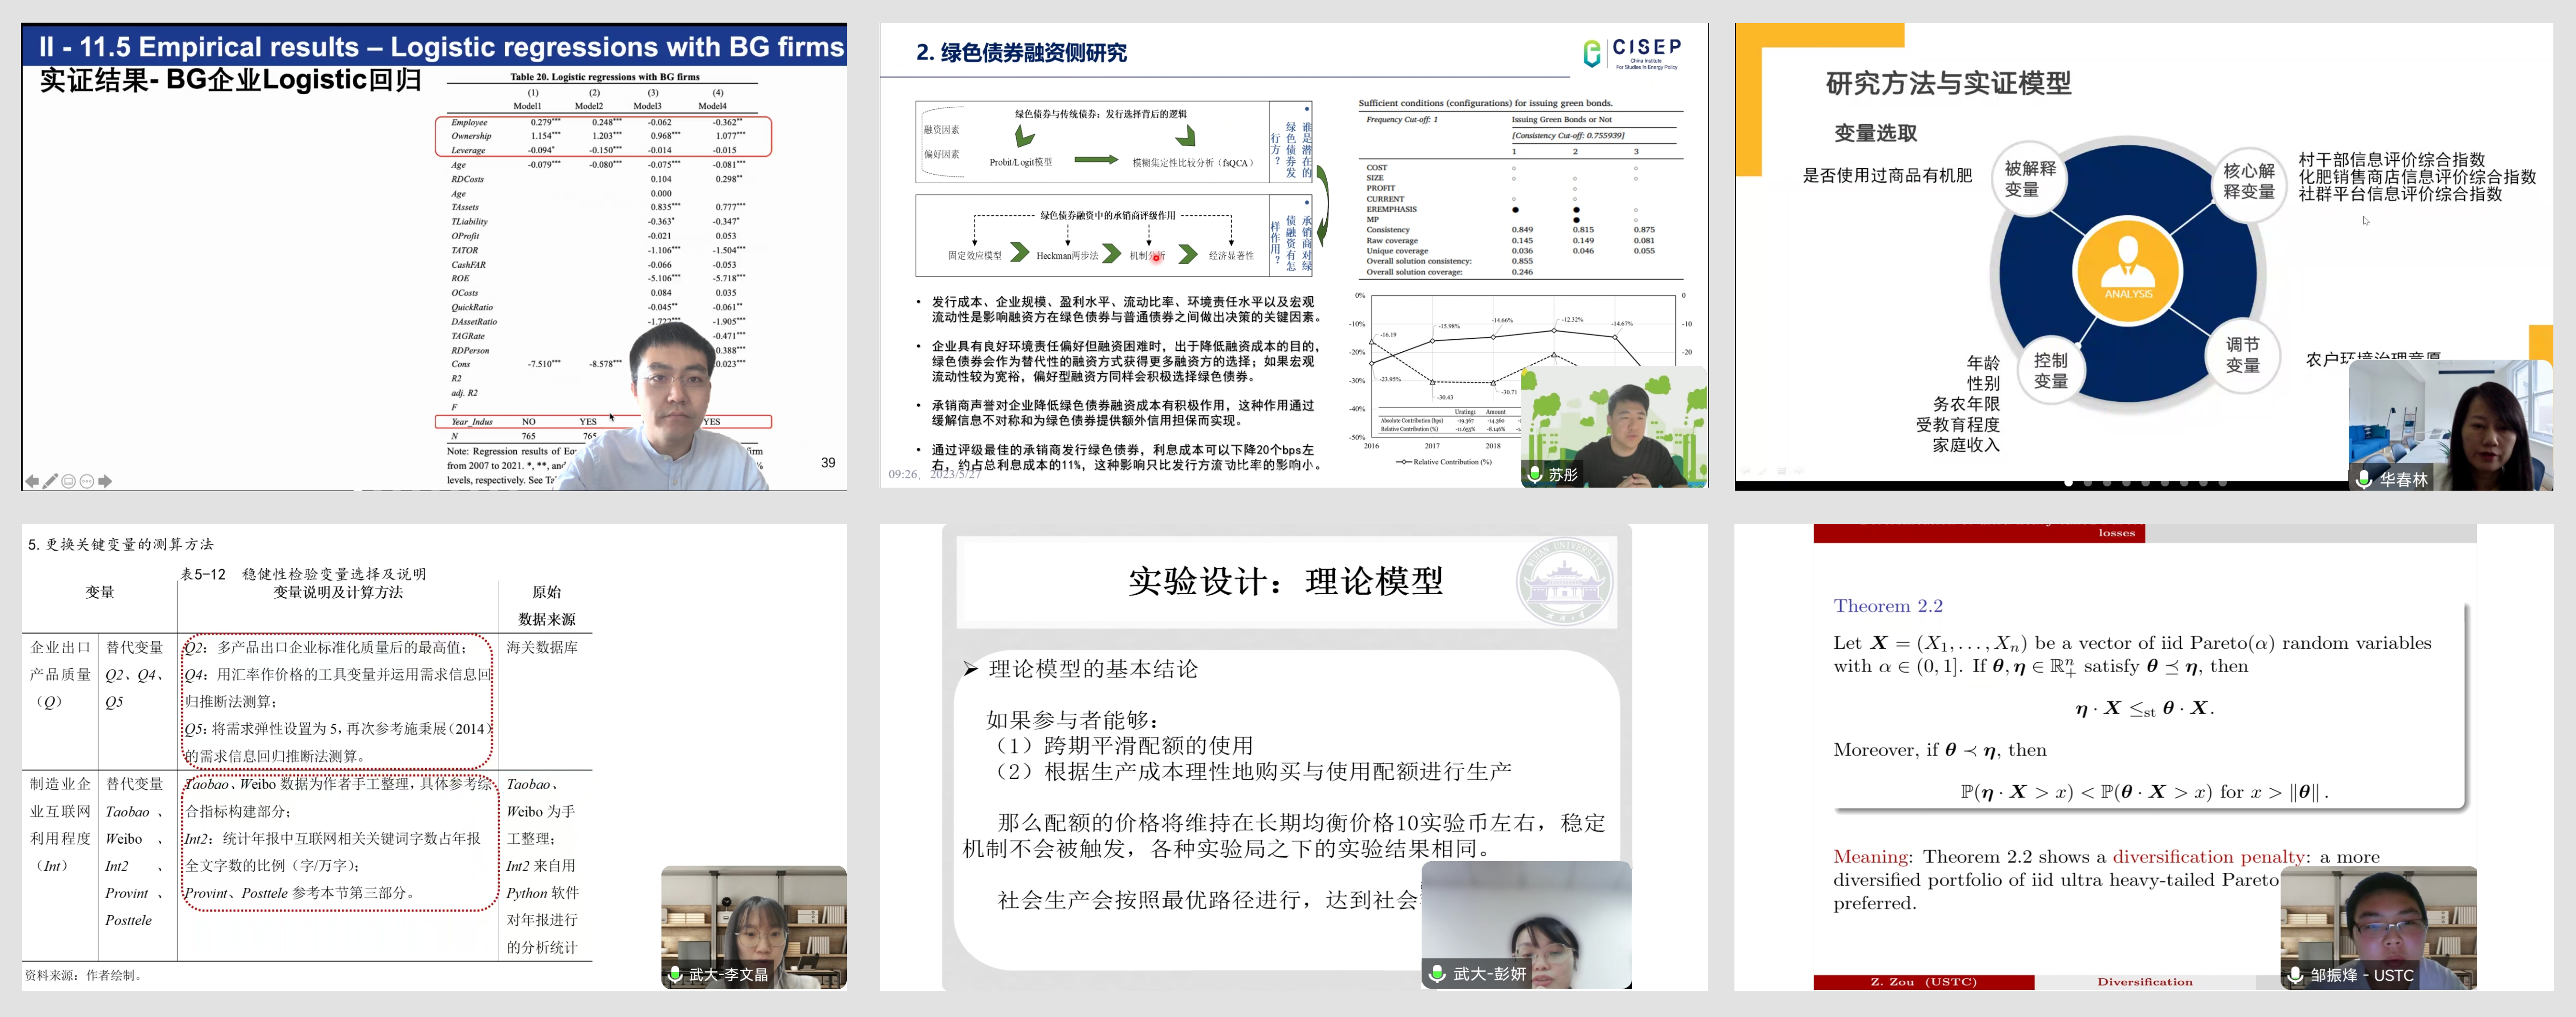Select the first white page indicator dot
The width and height of the screenshot is (2576, 1017).
2068,482
